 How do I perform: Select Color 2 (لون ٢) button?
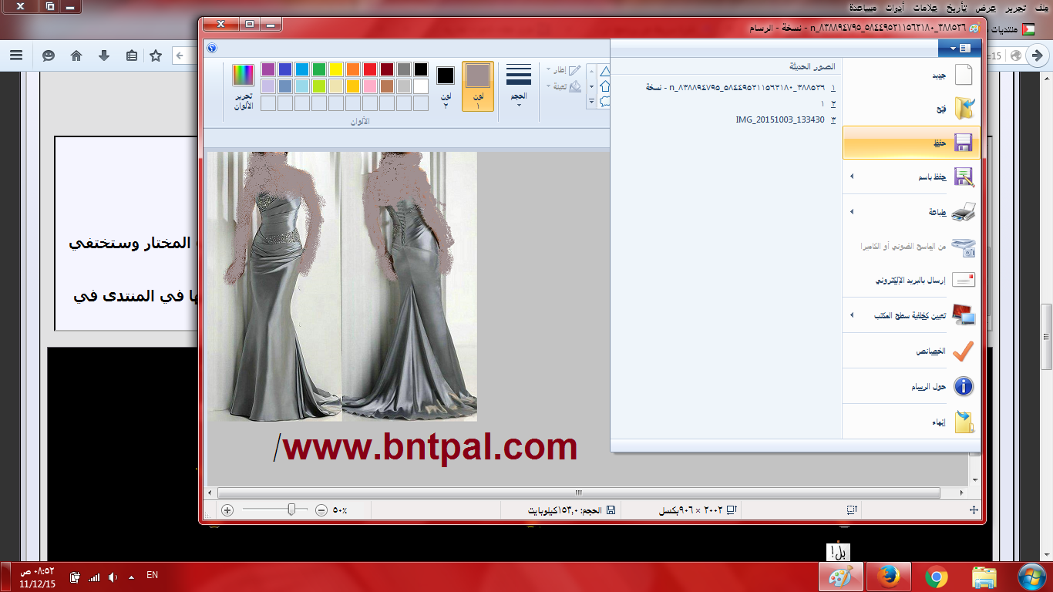pyautogui.click(x=446, y=86)
